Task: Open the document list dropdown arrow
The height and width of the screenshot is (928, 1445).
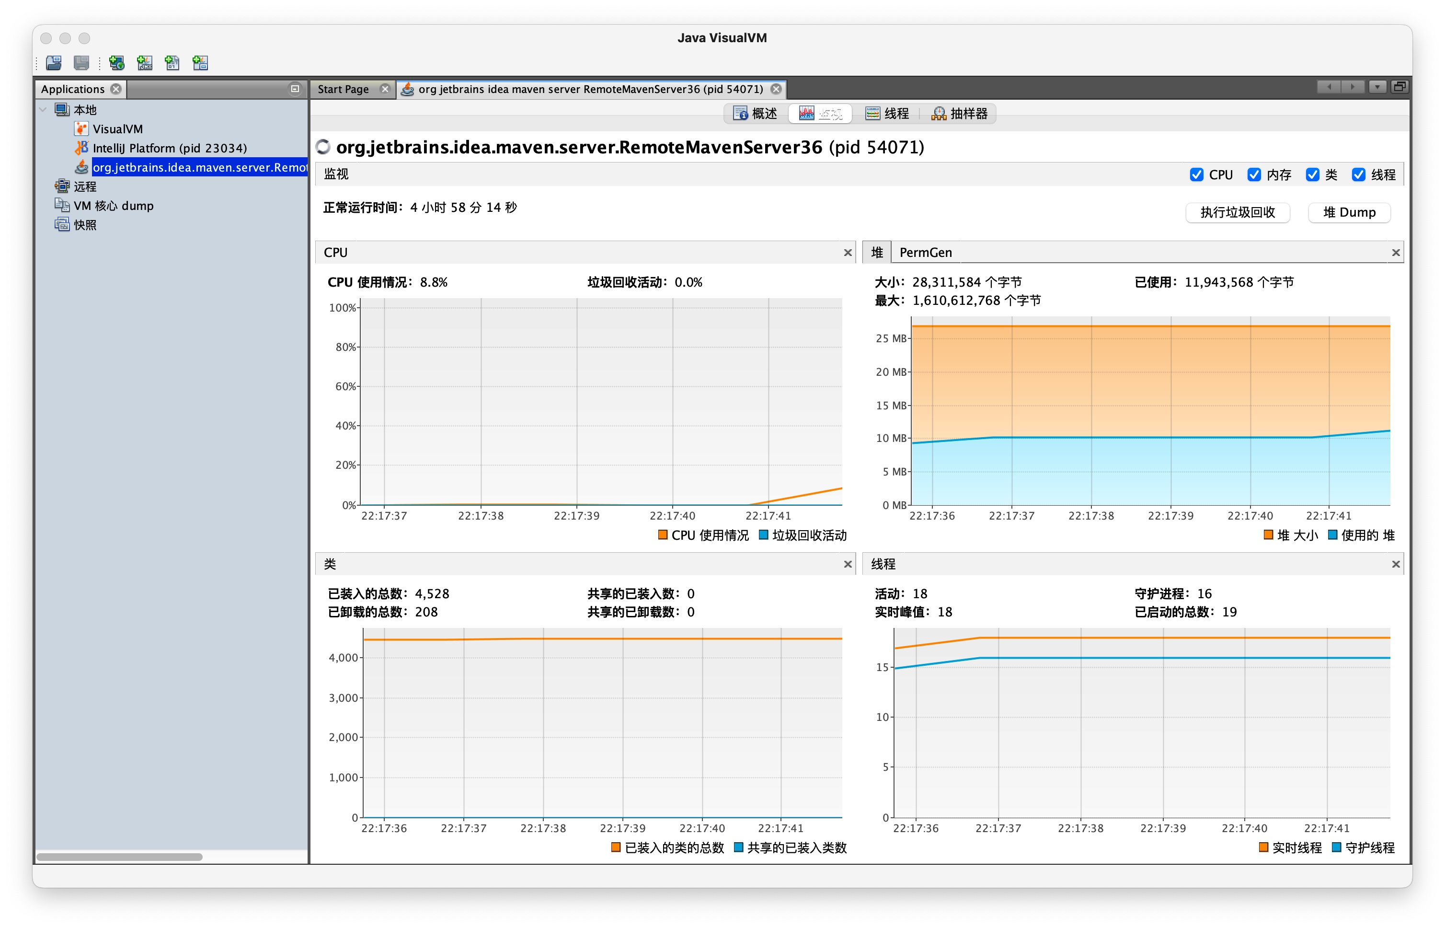Action: pos(1377,87)
